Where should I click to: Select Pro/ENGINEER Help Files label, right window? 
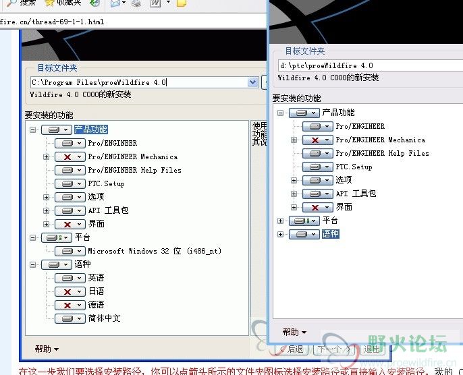[383, 153]
